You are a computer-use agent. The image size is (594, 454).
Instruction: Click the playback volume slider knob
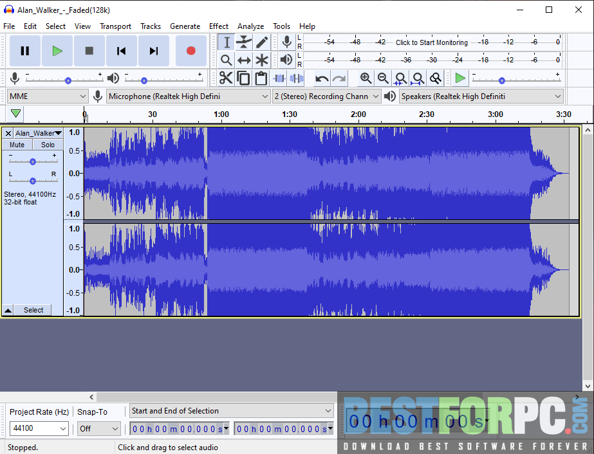pos(144,80)
